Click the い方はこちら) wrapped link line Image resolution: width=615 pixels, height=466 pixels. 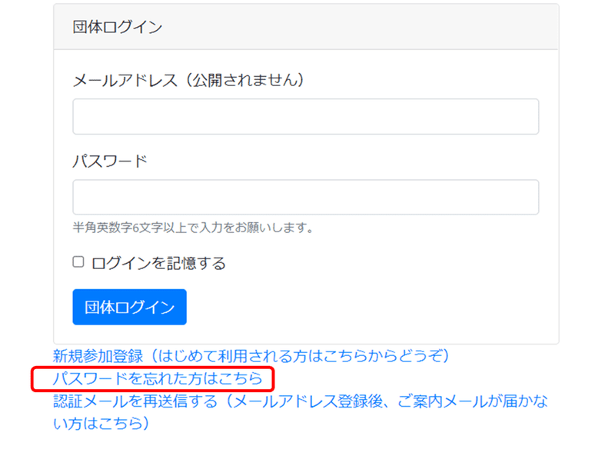pyautogui.click(x=101, y=423)
